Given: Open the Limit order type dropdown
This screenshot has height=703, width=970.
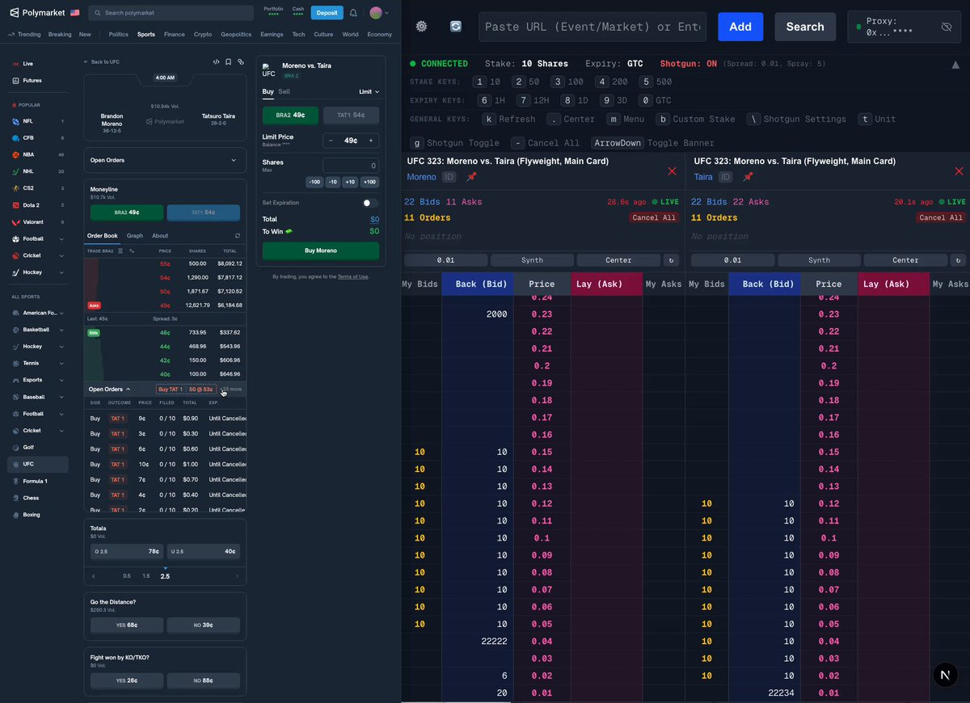Looking at the screenshot, I should coord(369,92).
